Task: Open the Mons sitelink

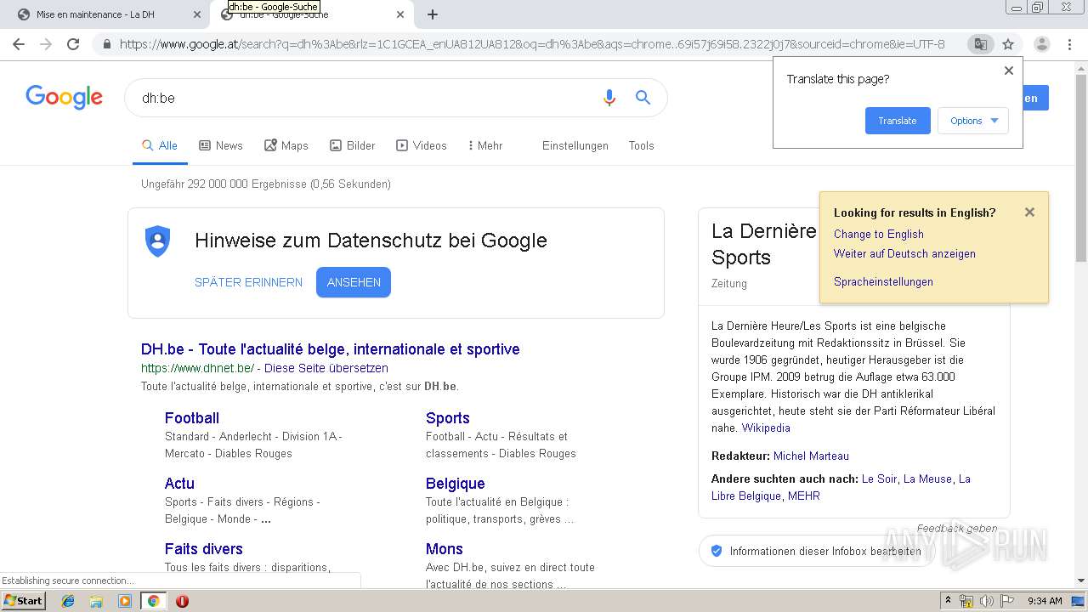Action: pyautogui.click(x=445, y=548)
